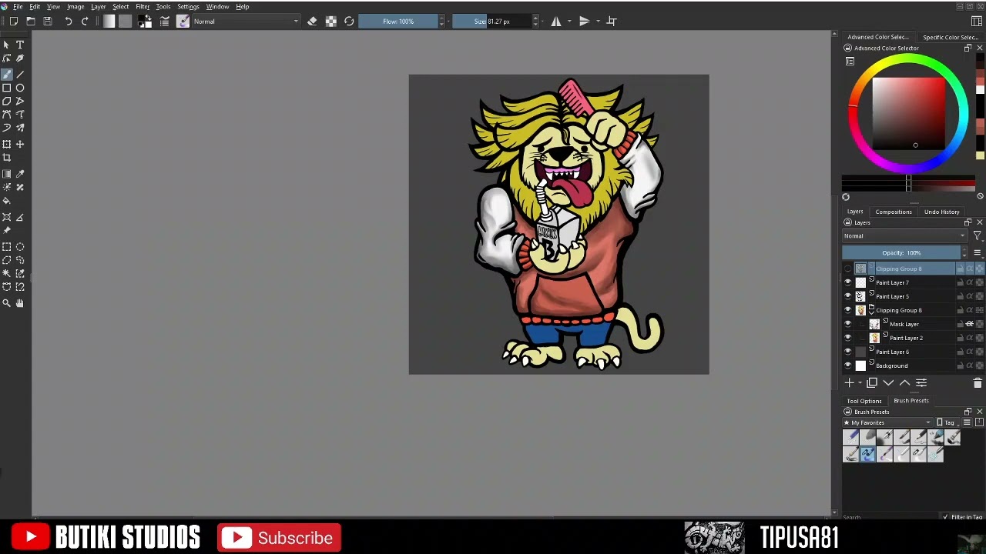Screen dimensions: 986x554
Task: Open the My Favorites tag dropdown
Action: click(x=887, y=422)
